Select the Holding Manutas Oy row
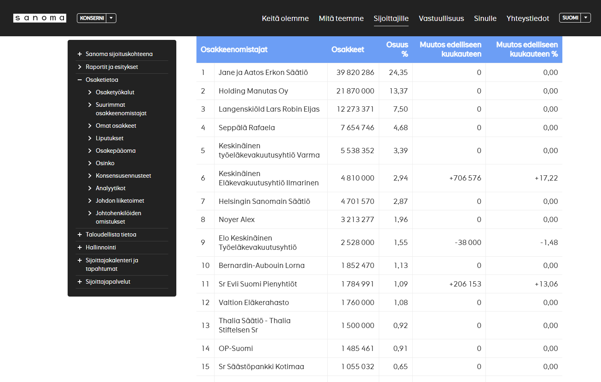 coord(379,91)
